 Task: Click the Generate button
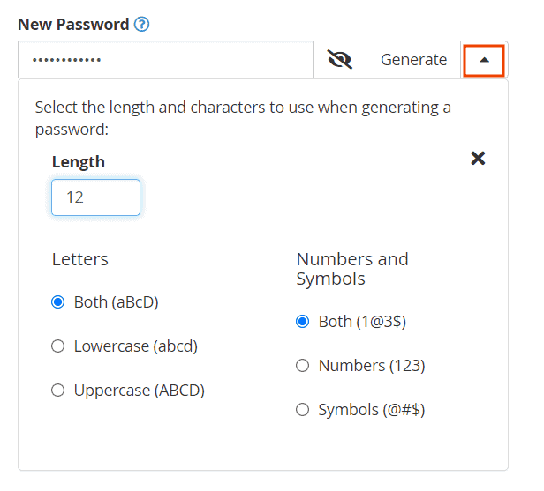coord(413,60)
